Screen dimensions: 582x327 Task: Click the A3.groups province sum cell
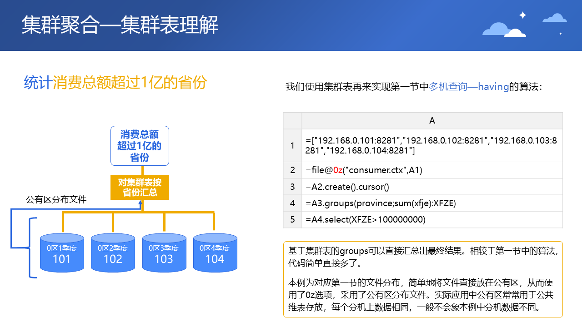[432, 203]
